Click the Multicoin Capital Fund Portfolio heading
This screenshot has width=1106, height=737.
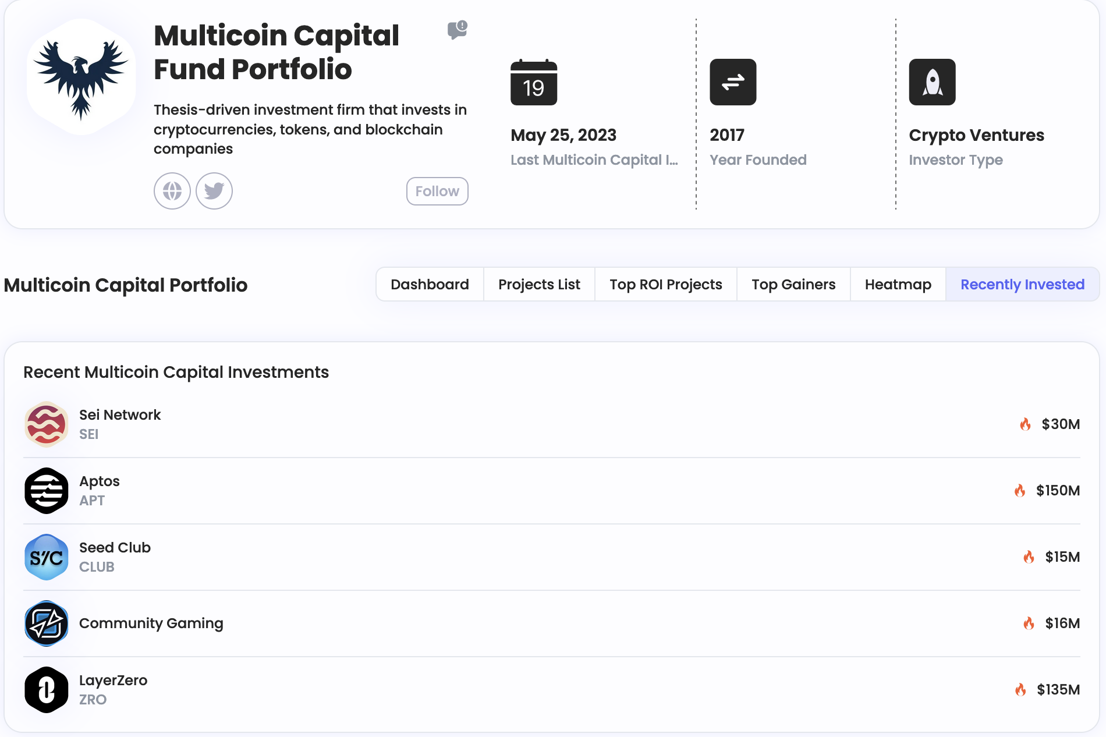(276, 52)
